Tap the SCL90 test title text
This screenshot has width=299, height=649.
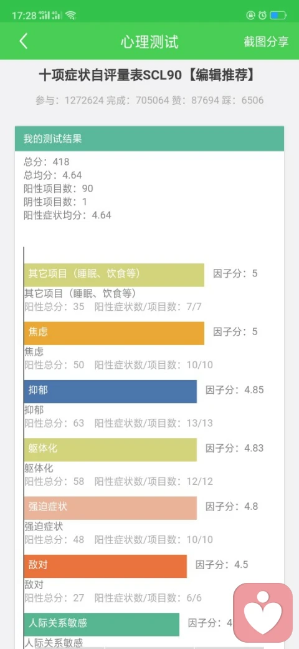(146, 76)
